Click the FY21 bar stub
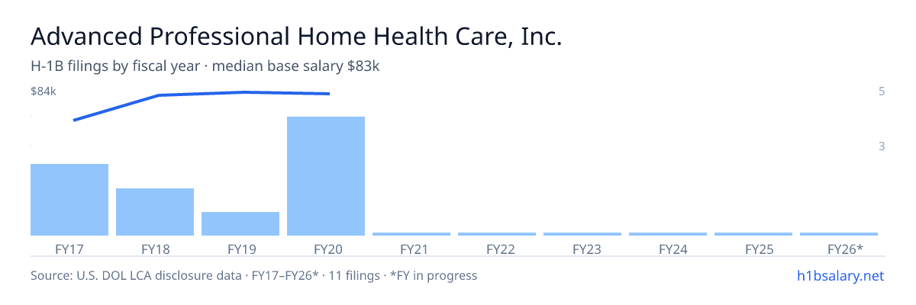This screenshot has height=305, width=916. point(411,234)
